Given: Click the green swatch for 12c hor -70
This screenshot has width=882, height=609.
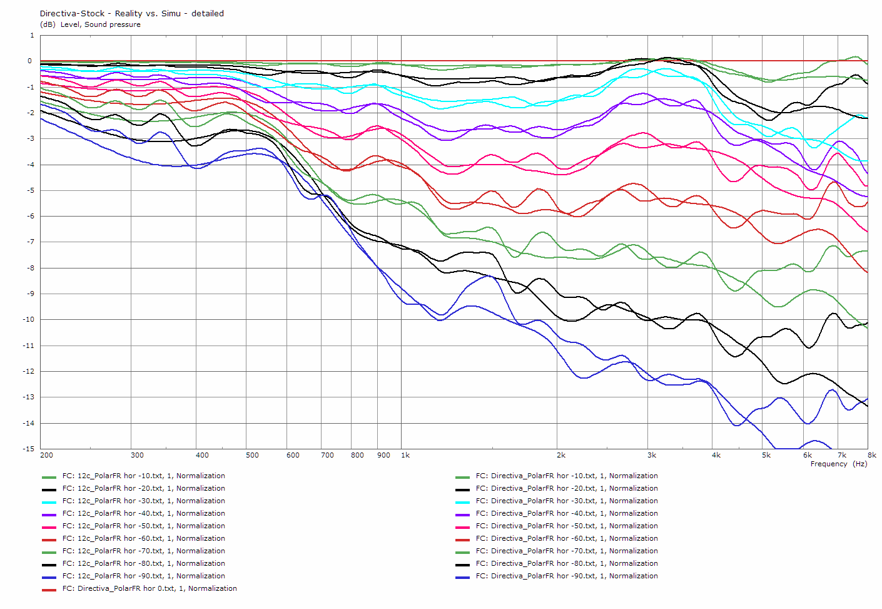Looking at the screenshot, I should (x=49, y=552).
